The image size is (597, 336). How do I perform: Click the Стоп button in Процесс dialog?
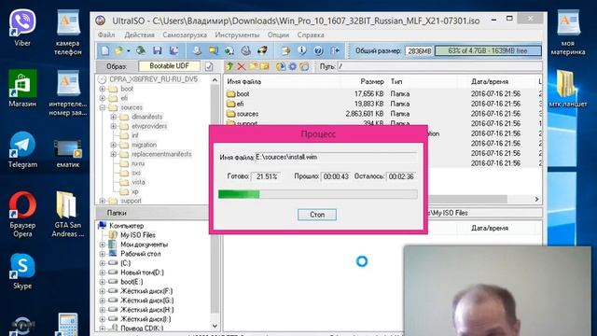click(x=317, y=215)
